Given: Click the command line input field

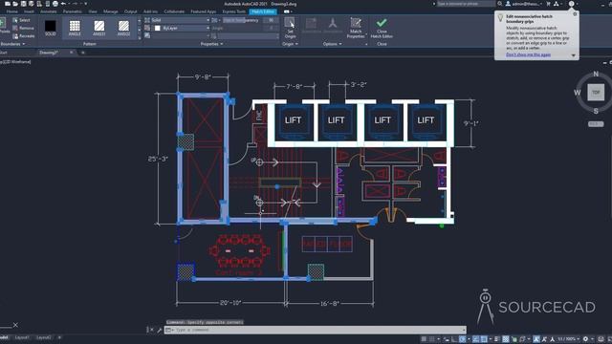Looking at the screenshot, I should coord(315,330).
